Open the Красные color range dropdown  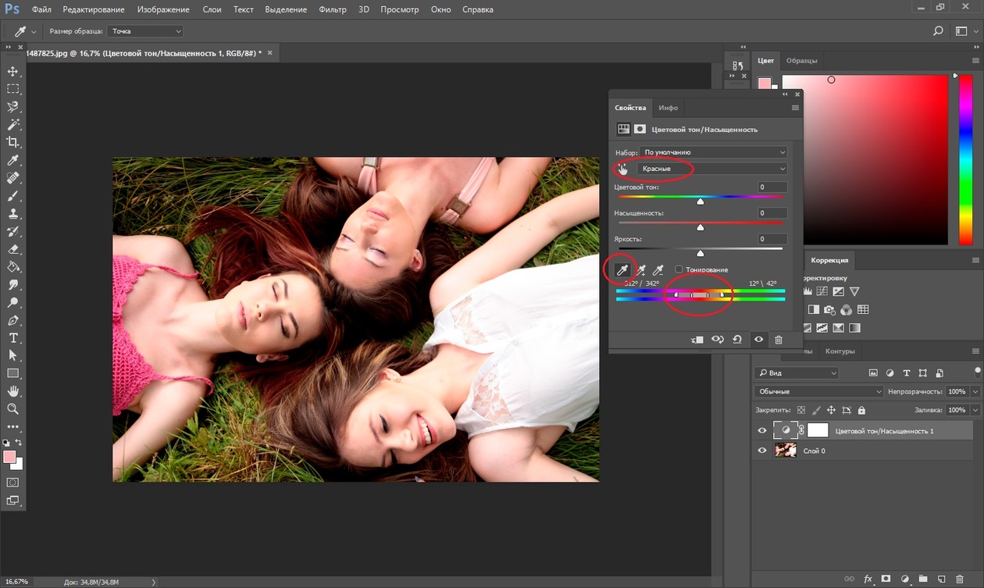pyautogui.click(x=712, y=169)
